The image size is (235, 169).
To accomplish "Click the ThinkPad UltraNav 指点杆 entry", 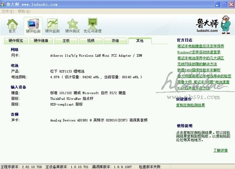I will 72,99.
